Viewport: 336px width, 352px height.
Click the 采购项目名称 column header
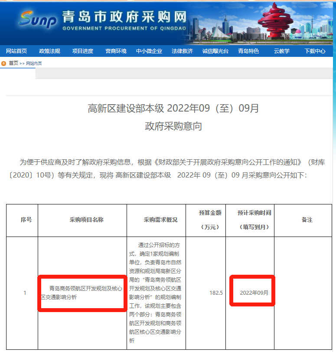[x=86, y=220]
